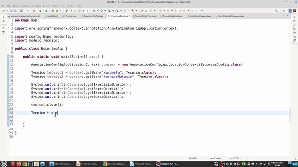Click the Save toolbar icon

click(x=11, y=11)
